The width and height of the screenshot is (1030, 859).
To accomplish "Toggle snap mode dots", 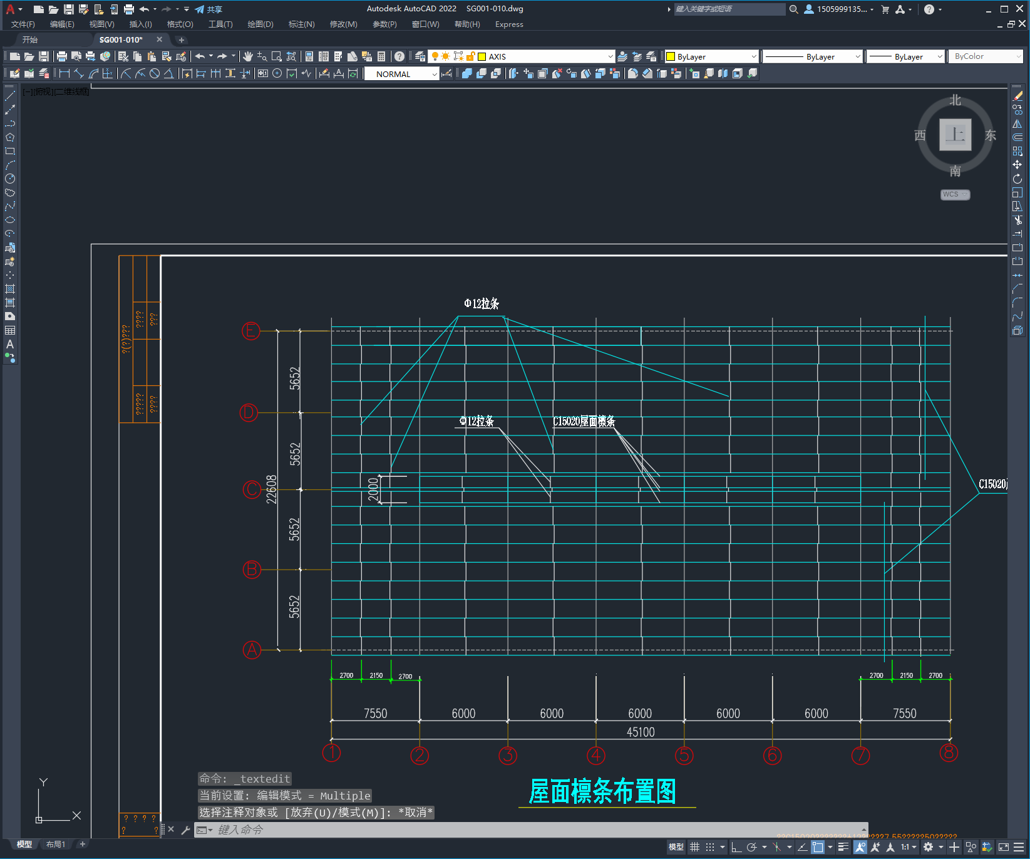I will coord(709,847).
